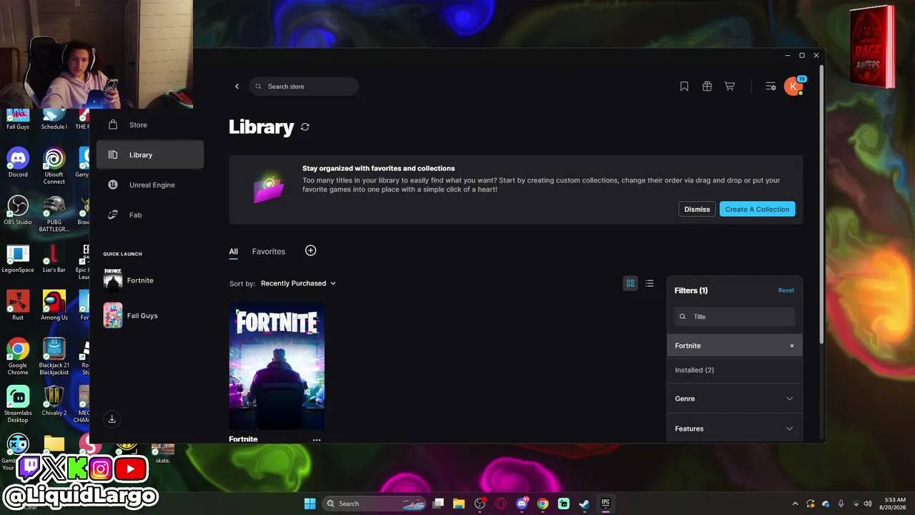Select the Google Chrome desktop shortcut
The height and width of the screenshot is (515, 915).
18,356
